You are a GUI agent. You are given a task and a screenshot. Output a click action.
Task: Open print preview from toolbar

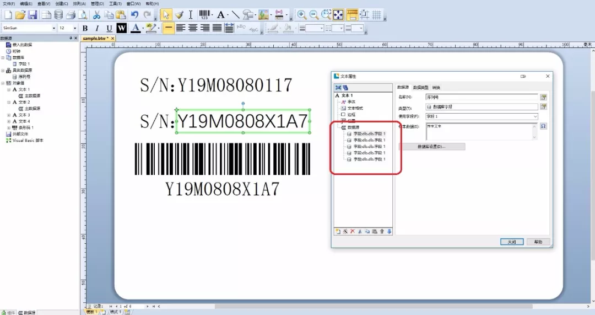point(82,15)
